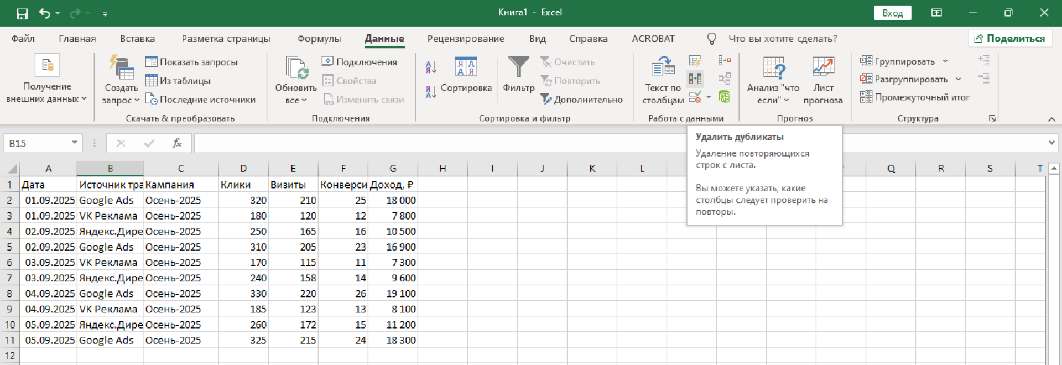Toggle the Фильтр funnel button

[518, 75]
